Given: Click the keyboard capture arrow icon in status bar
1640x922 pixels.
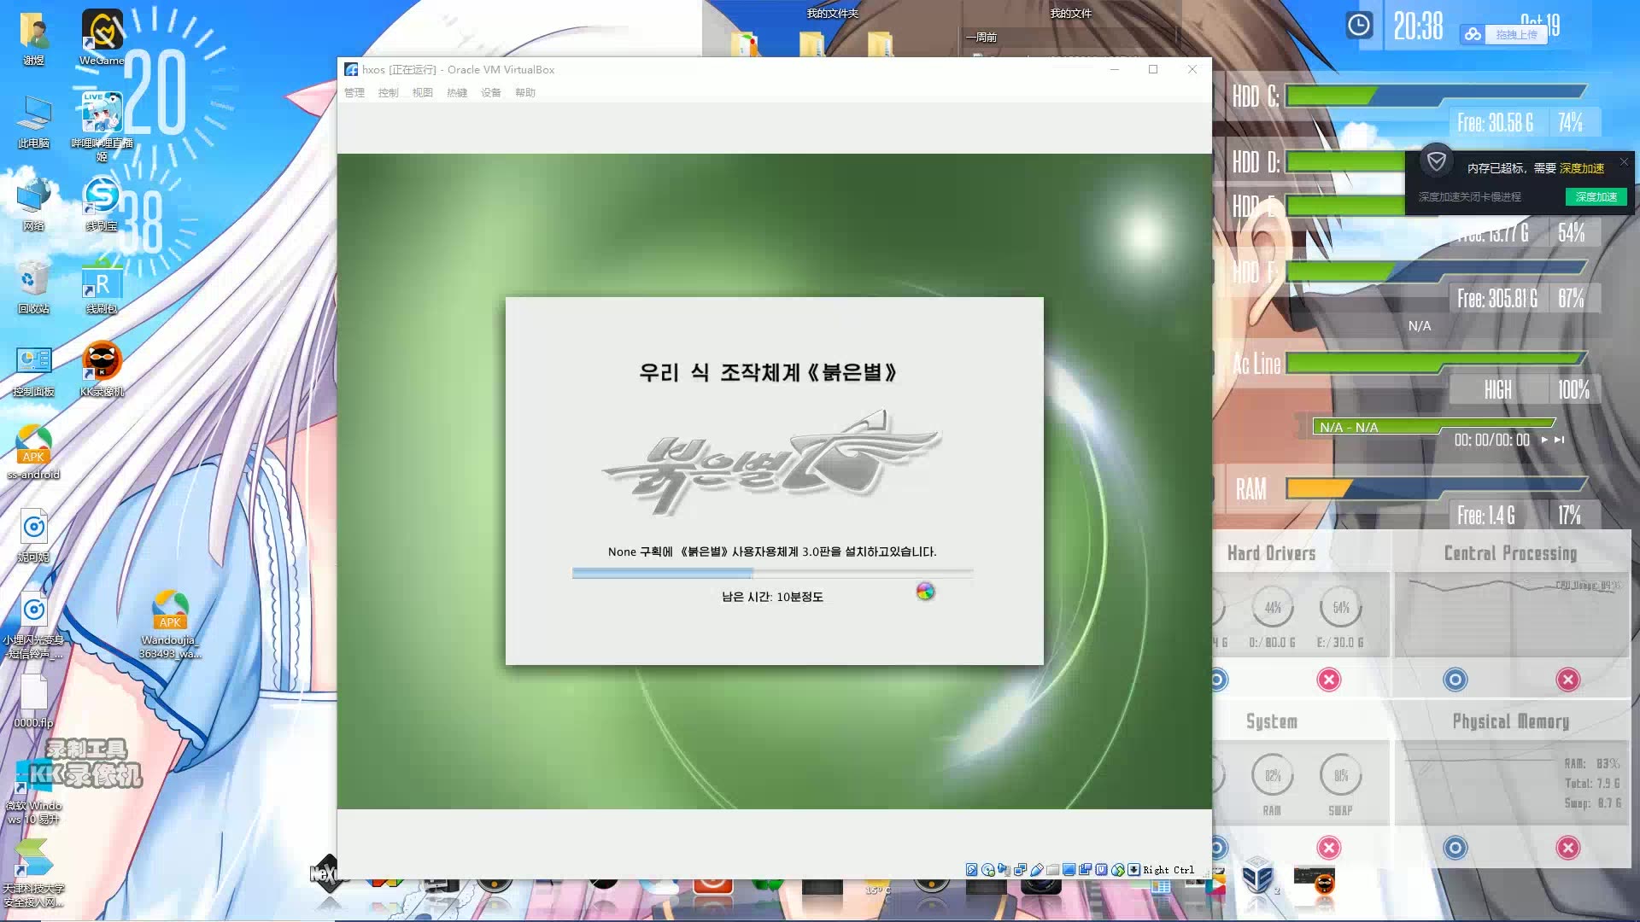Looking at the screenshot, I should pyautogui.click(x=1133, y=870).
